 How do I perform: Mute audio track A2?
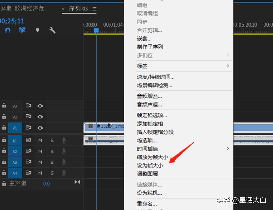[40, 151]
